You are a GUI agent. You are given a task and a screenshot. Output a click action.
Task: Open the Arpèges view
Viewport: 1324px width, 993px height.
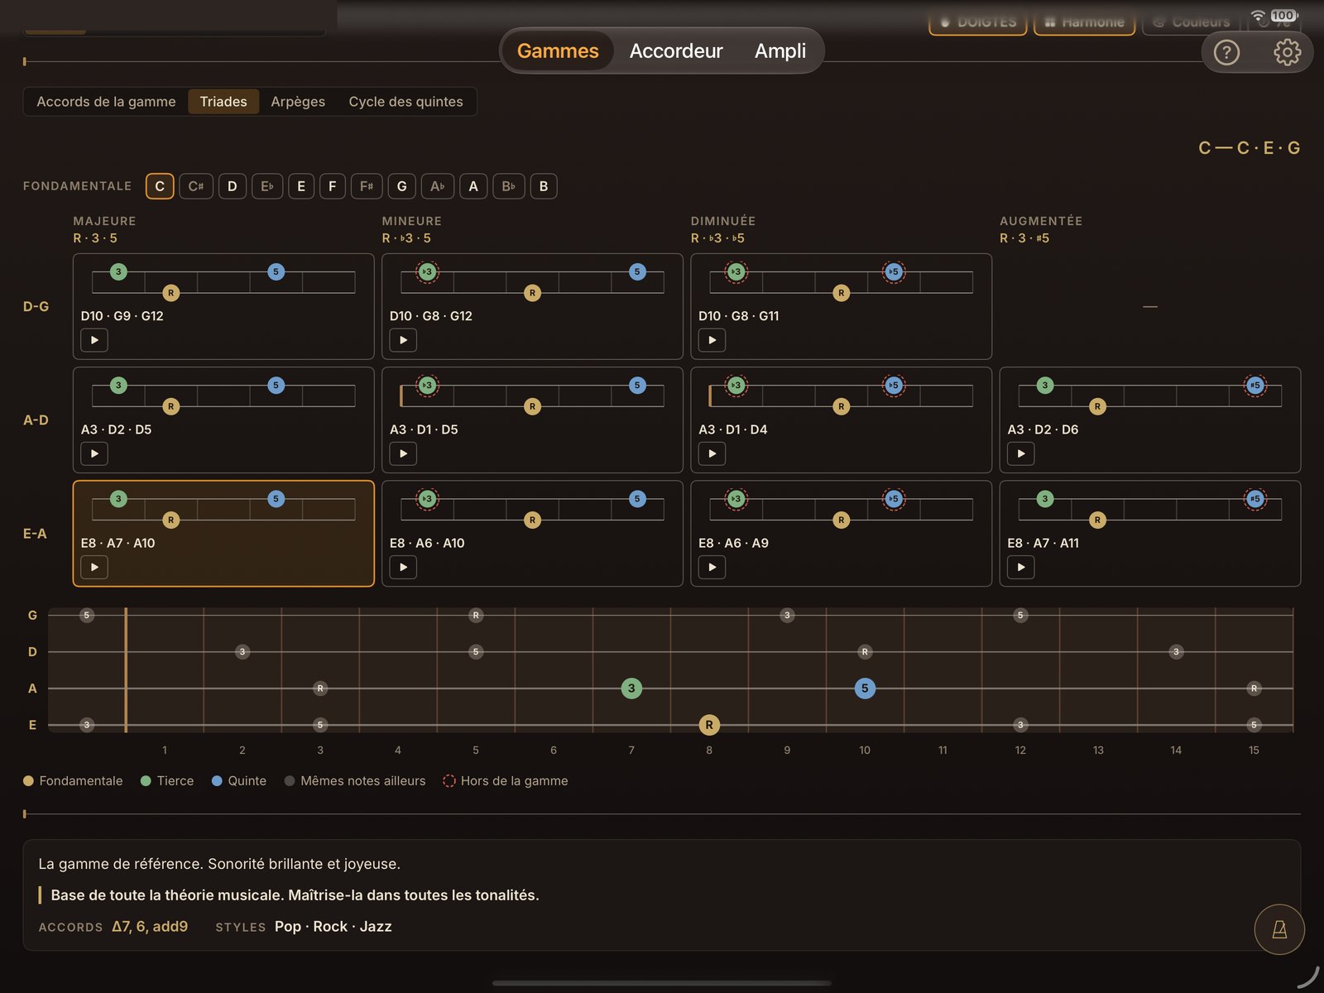(x=298, y=102)
